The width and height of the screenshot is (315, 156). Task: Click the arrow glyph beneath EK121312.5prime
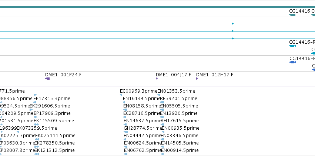click(x=37, y=154)
